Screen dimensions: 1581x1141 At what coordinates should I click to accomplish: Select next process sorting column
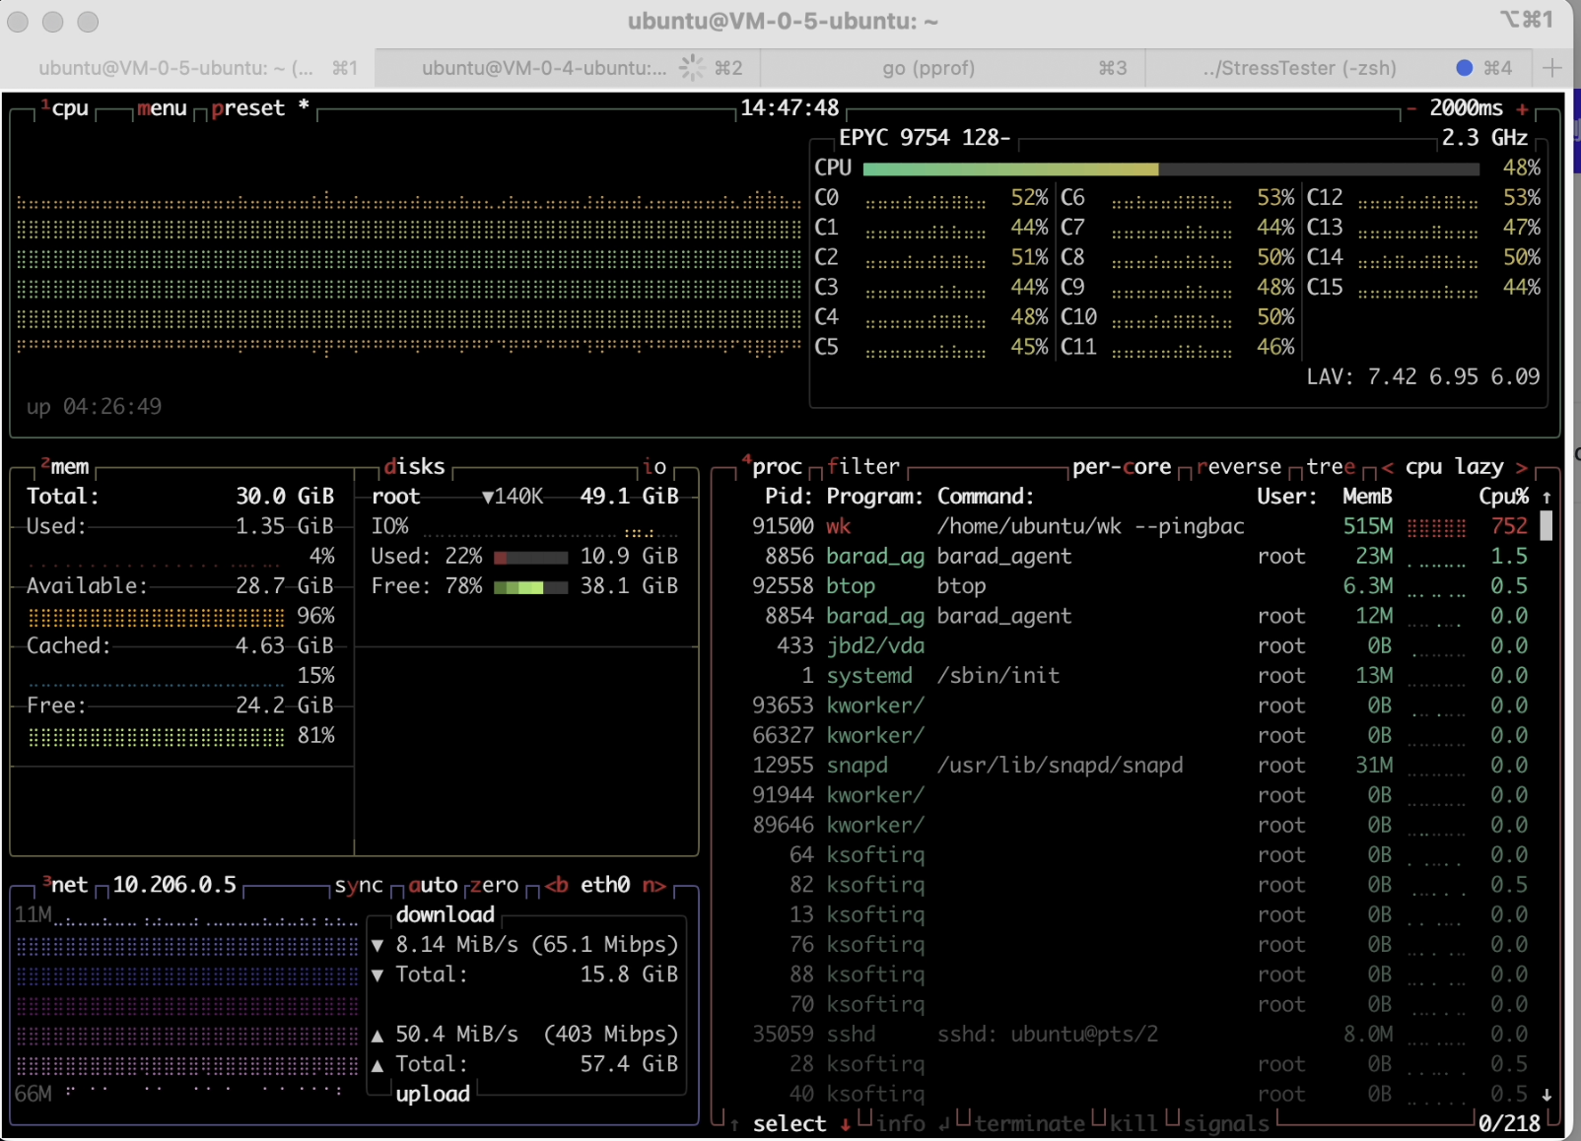point(1522,467)
